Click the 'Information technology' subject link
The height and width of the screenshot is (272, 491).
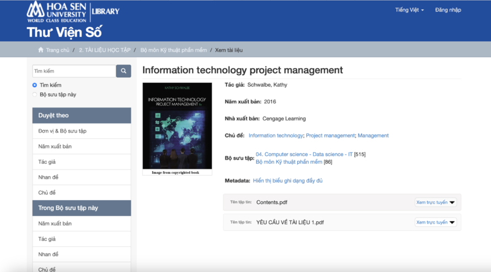click(x=276, y=135)
